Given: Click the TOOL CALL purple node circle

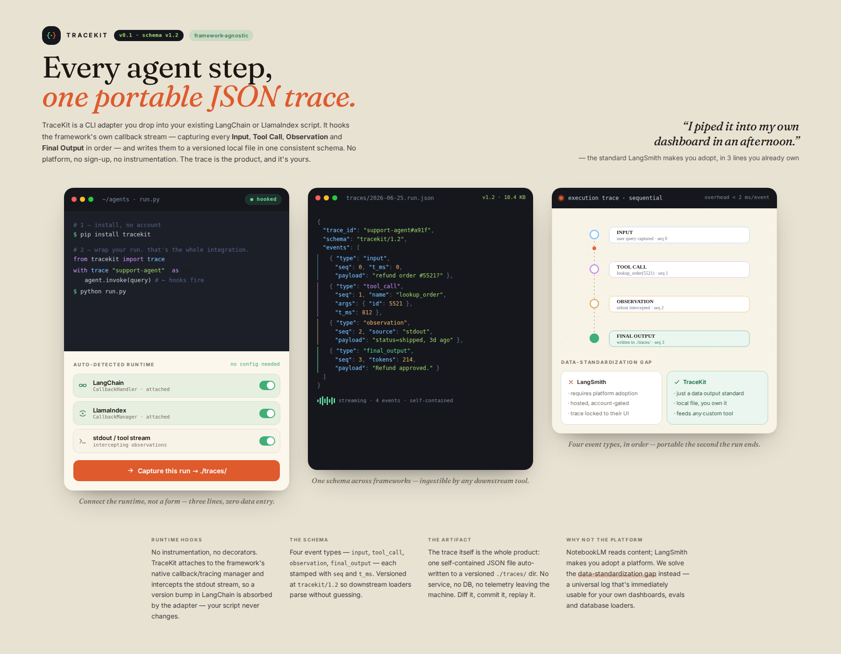Looking at the screenshot, I should pyautogui.click(x=594, y=269).
